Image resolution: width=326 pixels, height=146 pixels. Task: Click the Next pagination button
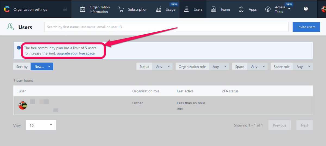pos(304,125)
